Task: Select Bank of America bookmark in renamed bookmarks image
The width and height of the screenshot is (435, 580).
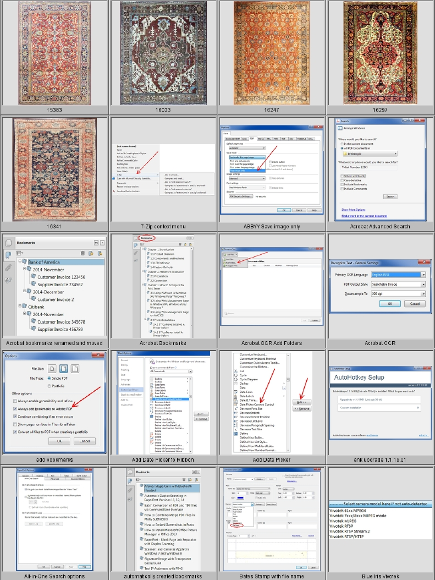Action: [44, 262]
